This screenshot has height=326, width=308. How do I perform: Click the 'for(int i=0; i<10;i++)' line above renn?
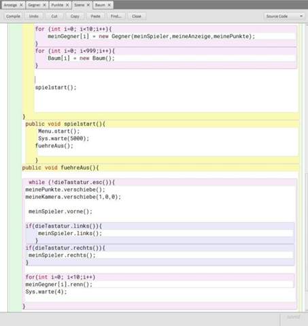(x=61, y=277)
